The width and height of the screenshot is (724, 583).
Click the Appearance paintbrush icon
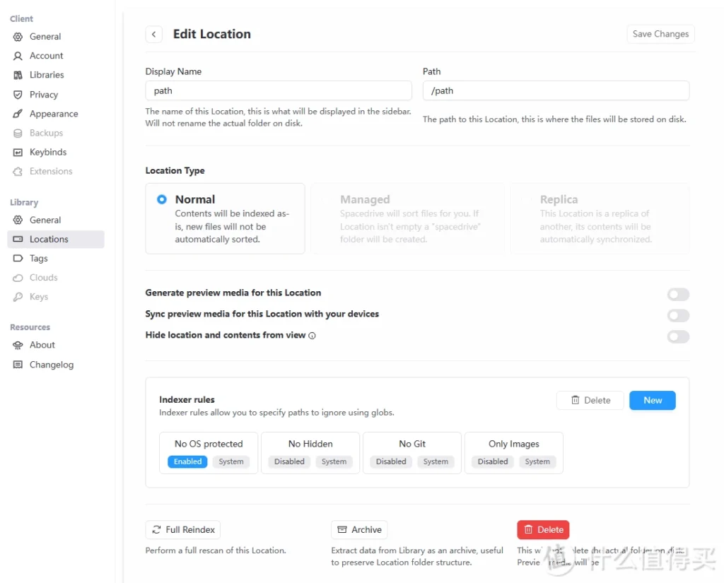18,114
